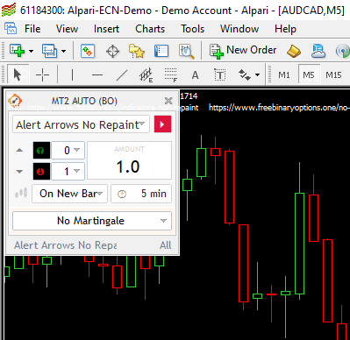
Task: Click the red play button
Action: (162, 124)
